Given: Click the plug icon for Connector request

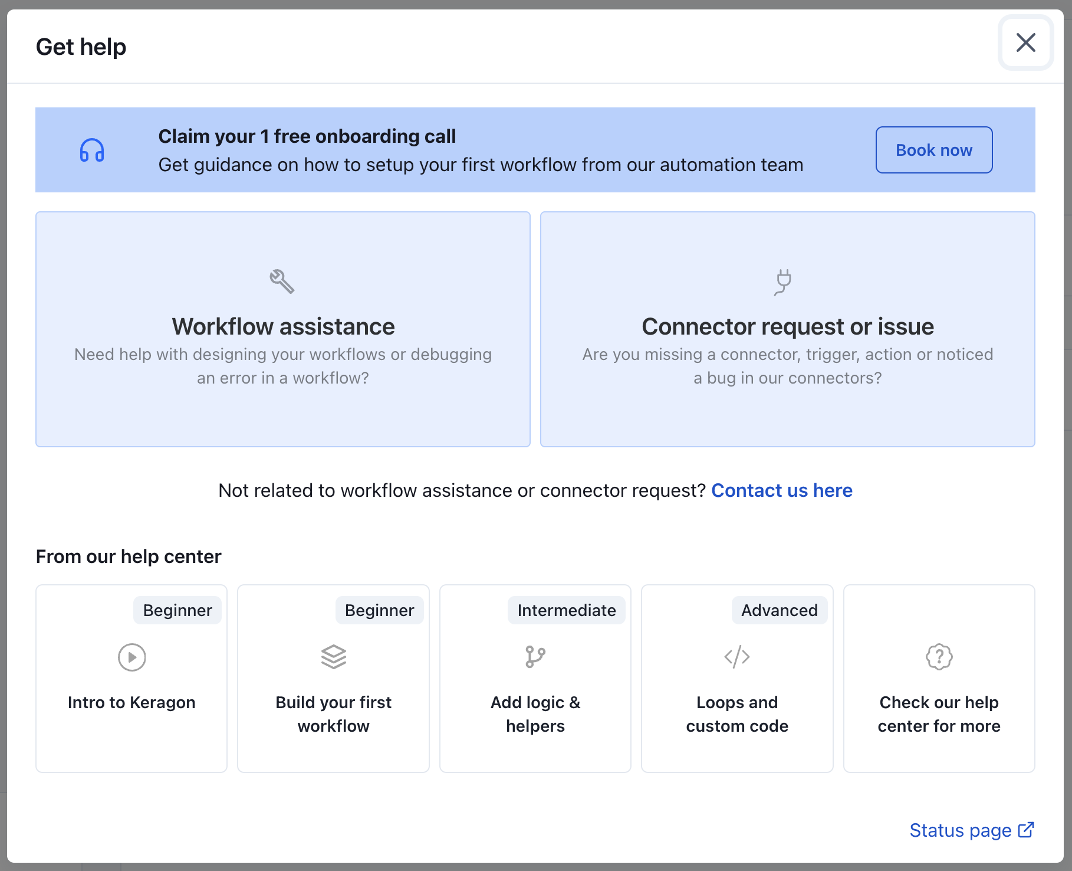Looking at the screenshot, I should click(x=783, y=282).
